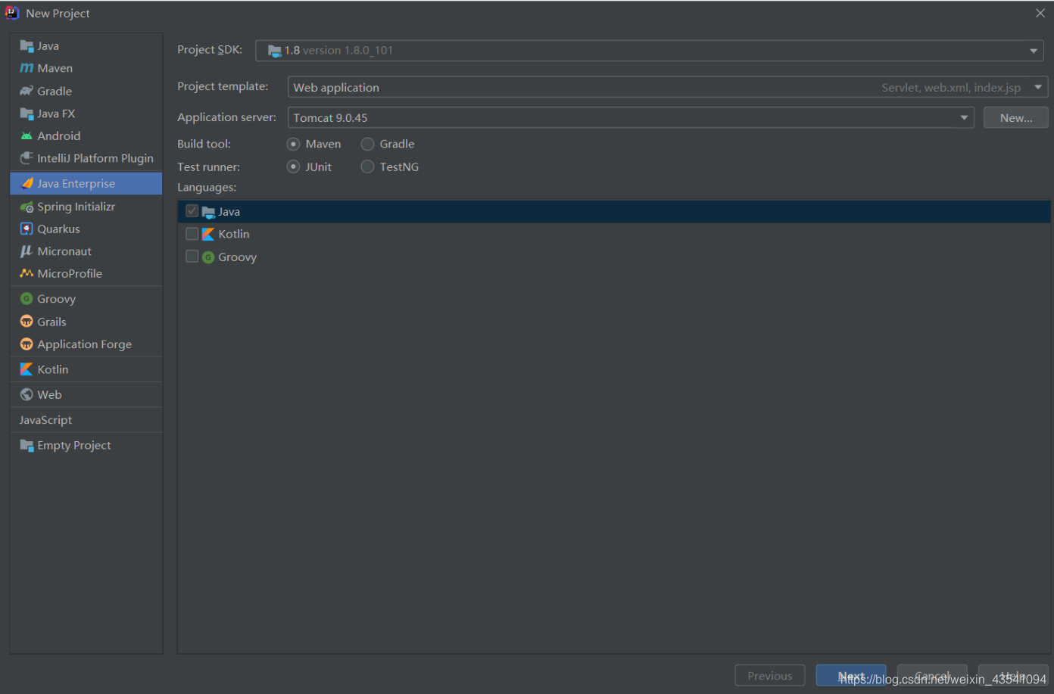The image size is (1054, 694).
Task: Choose Spring Initializr project type
Action: point(76,207)
